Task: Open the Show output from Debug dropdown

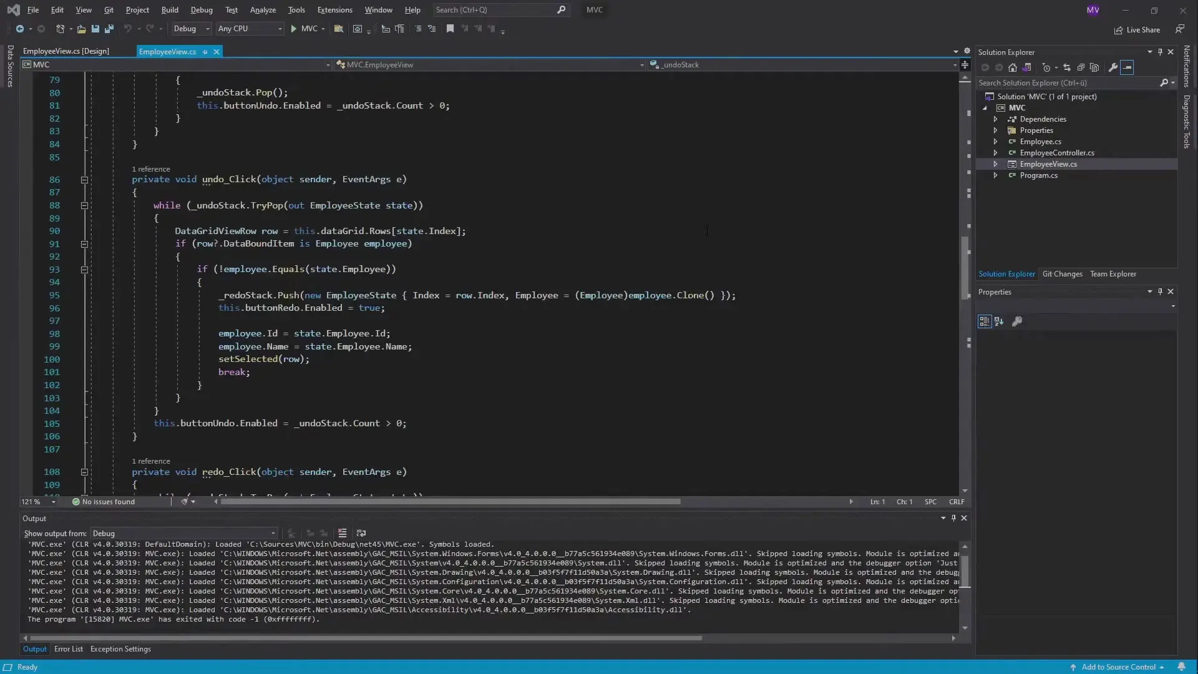Action: pos(184,533)
